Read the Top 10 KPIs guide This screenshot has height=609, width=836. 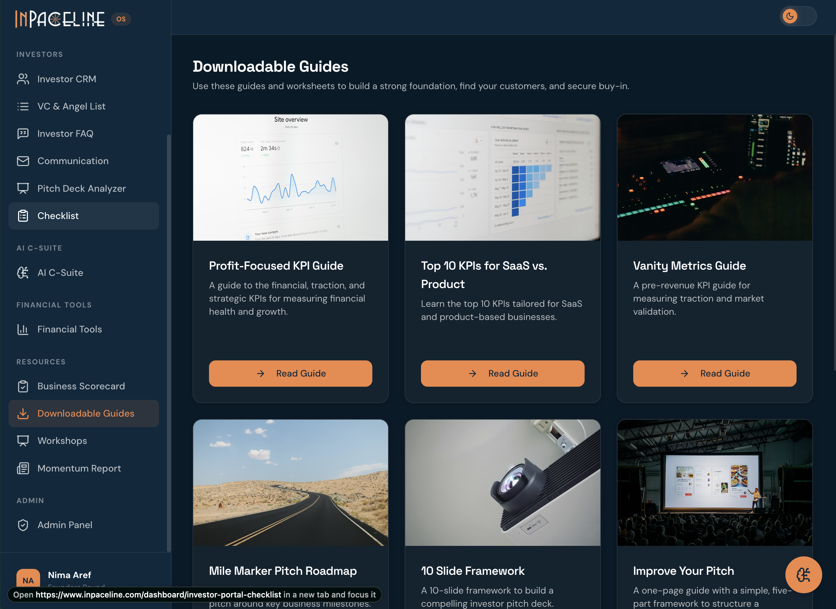502,373
